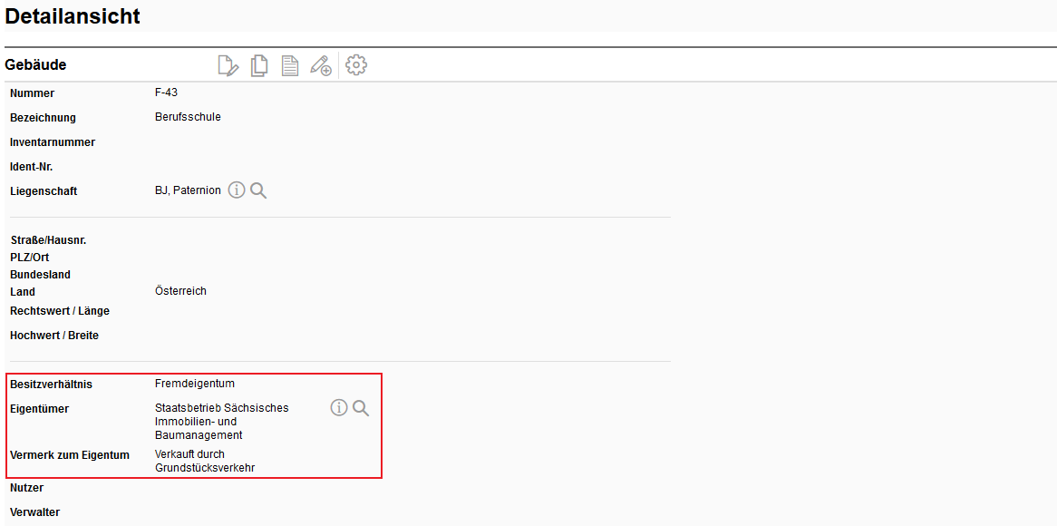Select the Österreich country value
Viewport: 1057px width, 526px height.
180,291
